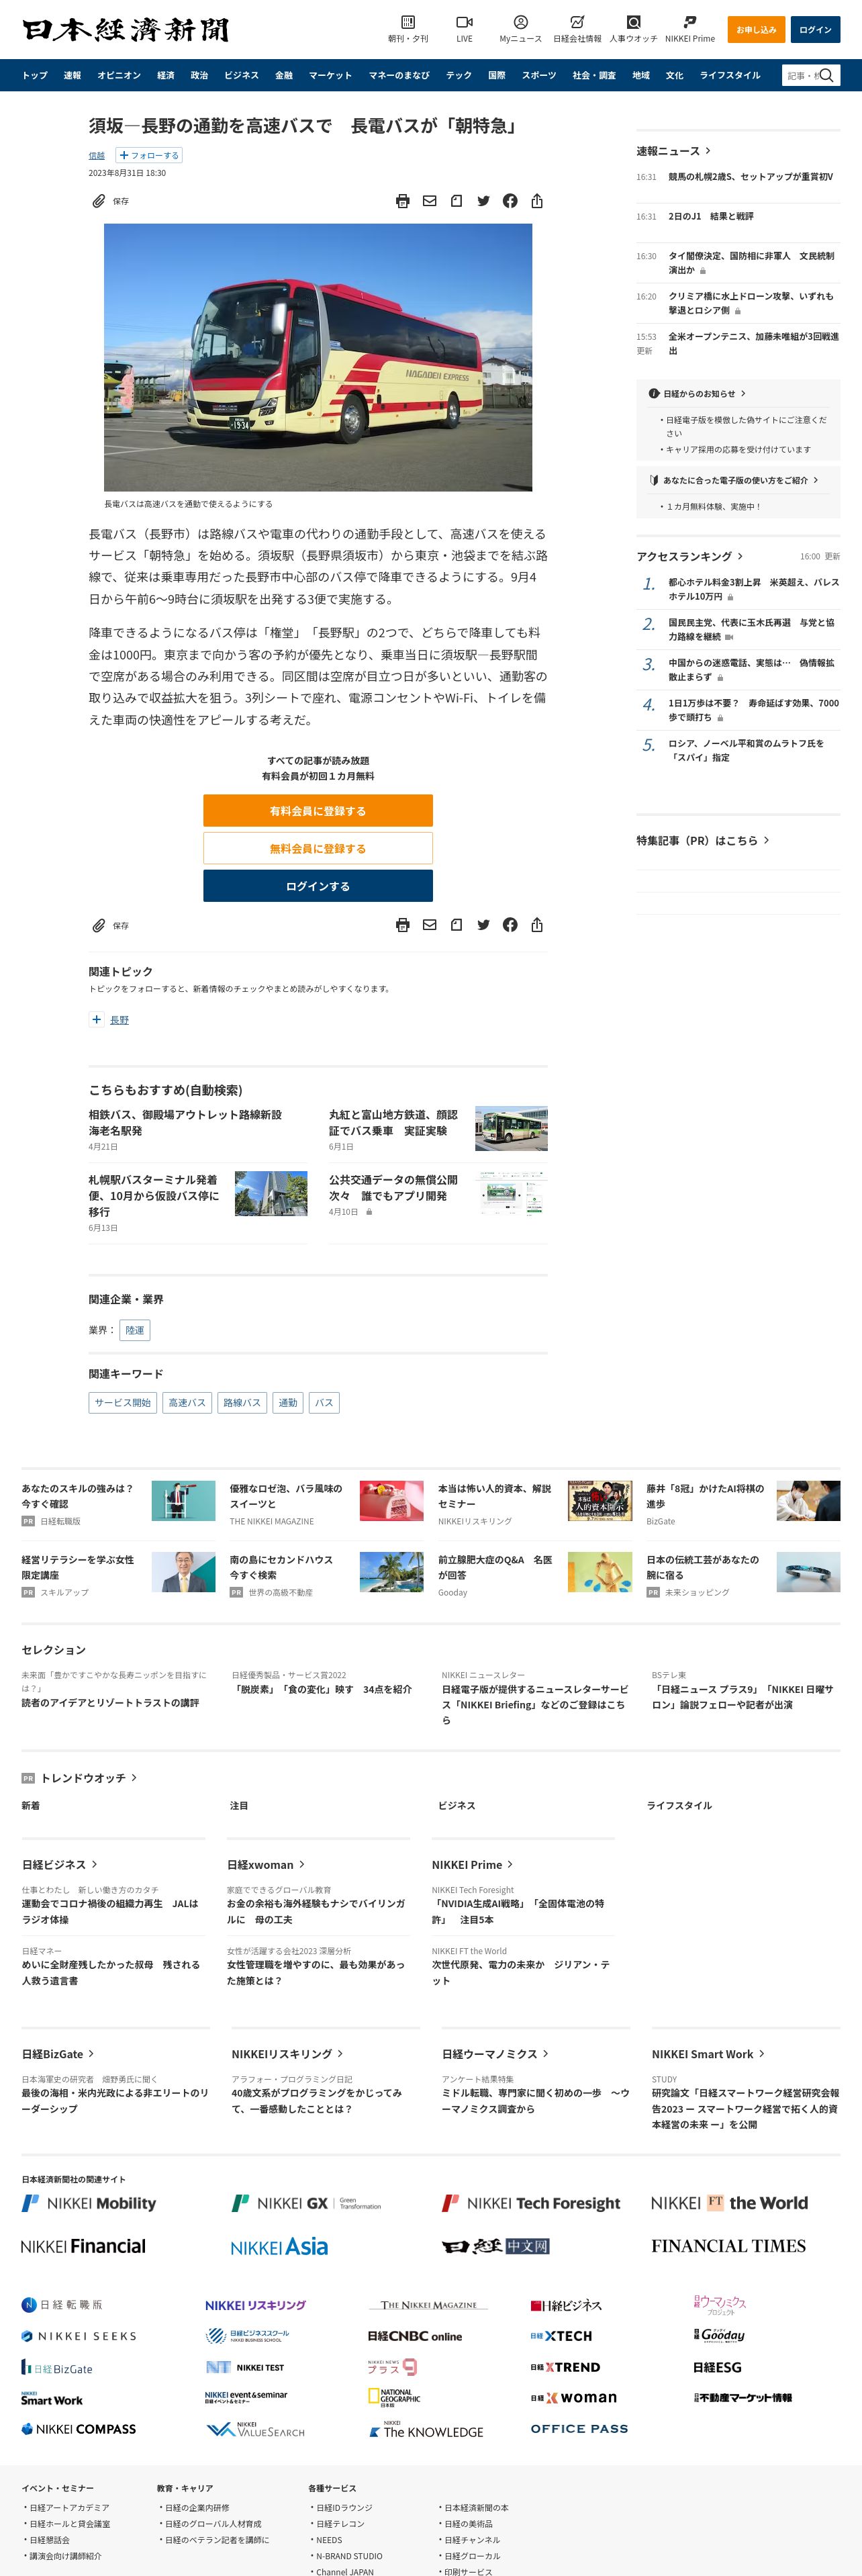
Task: Print article using printer icon under the headline
Action: pyautogui.click(x=402, y=201)
